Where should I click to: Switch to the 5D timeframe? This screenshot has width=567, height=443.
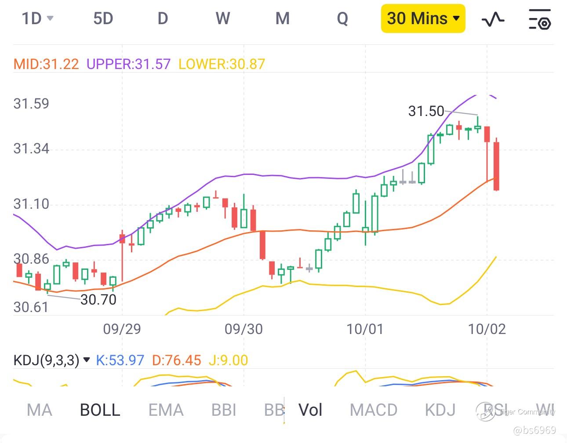[103, 18]
